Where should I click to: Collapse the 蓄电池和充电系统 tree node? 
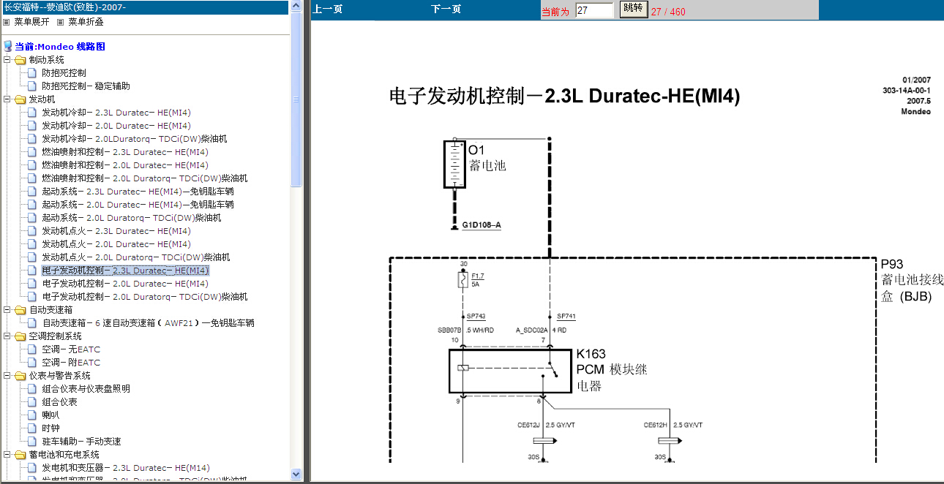tap(7, 455)
